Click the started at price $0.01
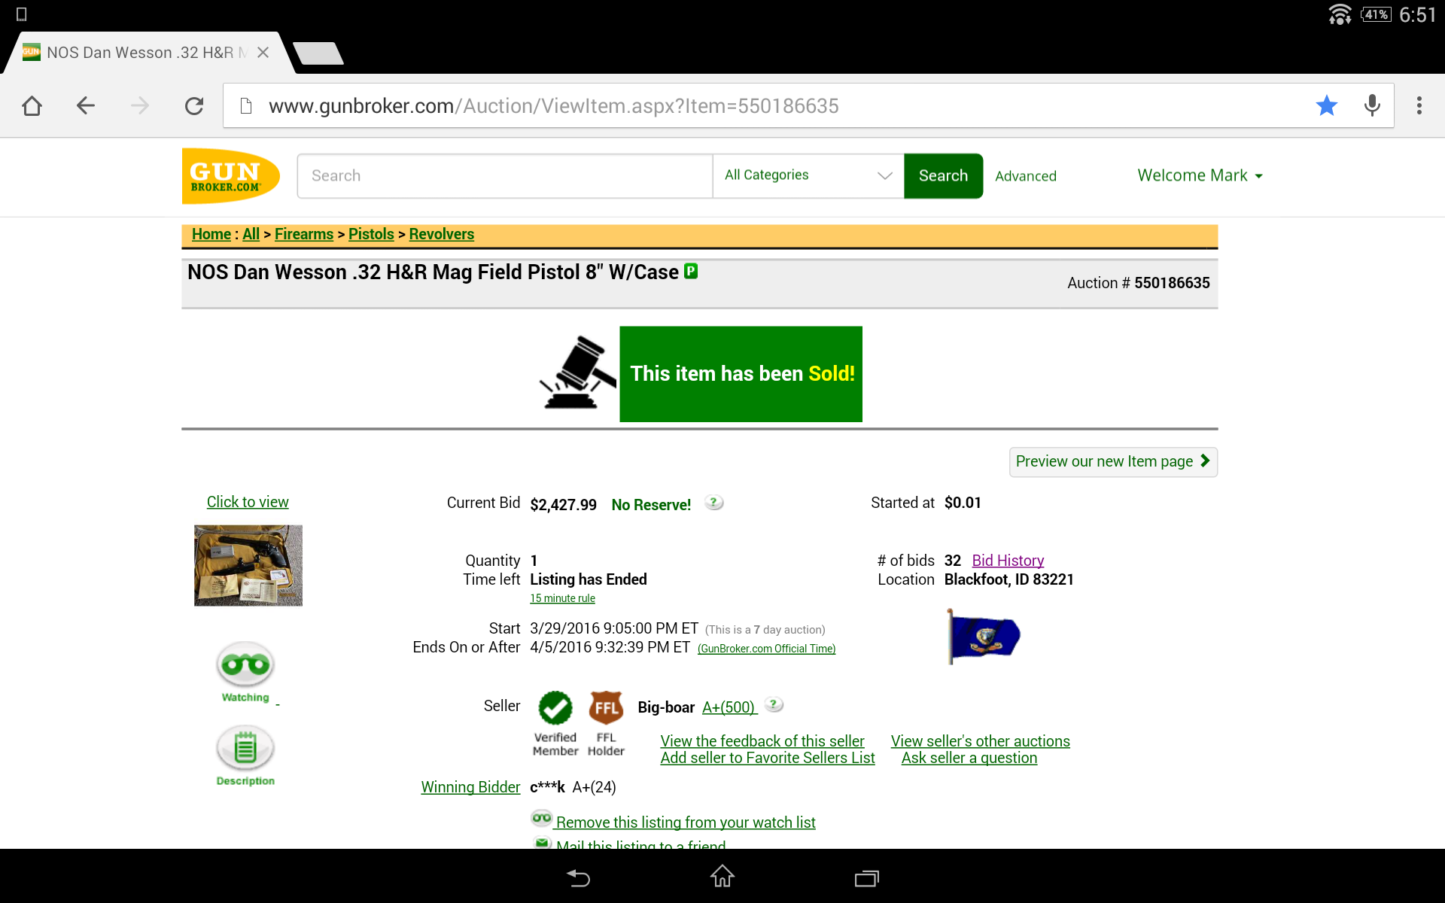Viewport: 1445px width, 903px height. coord(963,503)
